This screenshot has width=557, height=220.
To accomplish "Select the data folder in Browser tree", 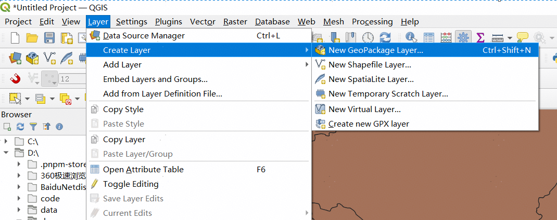I will pyautogui.click(x=48, y=210).
